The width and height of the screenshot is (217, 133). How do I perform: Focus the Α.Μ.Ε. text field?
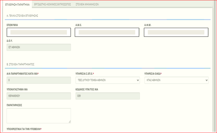[107, 32]
